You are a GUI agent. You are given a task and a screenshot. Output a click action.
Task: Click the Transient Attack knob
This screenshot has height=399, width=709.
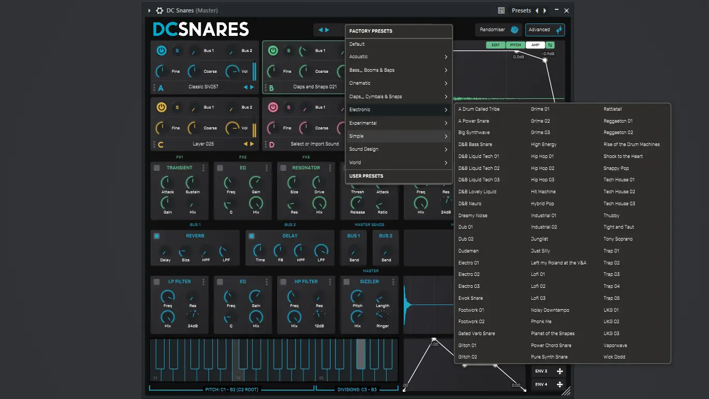(x=167, y=182)
